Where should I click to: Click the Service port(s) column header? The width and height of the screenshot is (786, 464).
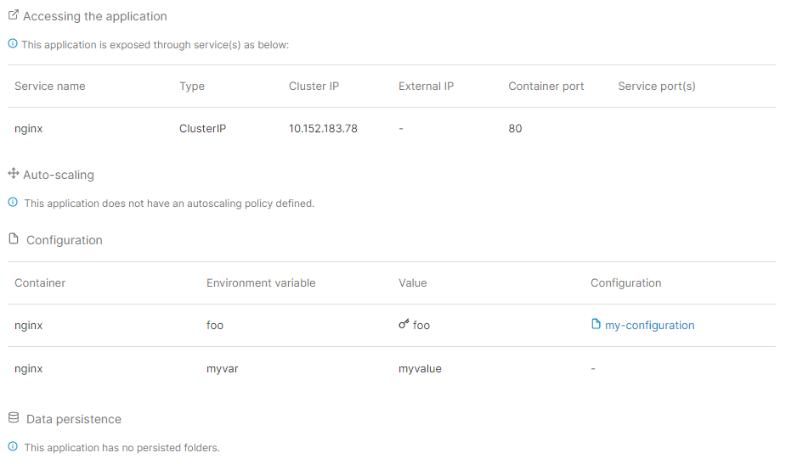(x=657, y=86)
